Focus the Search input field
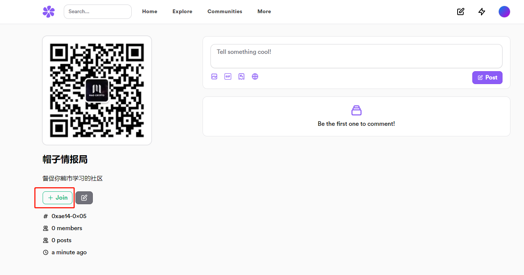This screenshot has width=524, height=275. coord(98,12)
